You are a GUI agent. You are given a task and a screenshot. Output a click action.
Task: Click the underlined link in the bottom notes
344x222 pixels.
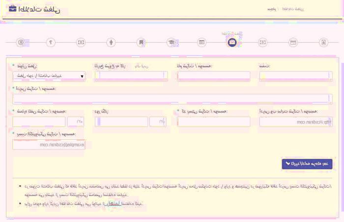(x=114, y=203)
